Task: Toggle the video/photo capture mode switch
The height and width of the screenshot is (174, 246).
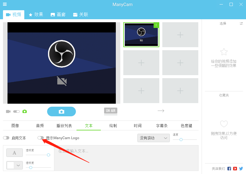Action: [x=16, y=111]
